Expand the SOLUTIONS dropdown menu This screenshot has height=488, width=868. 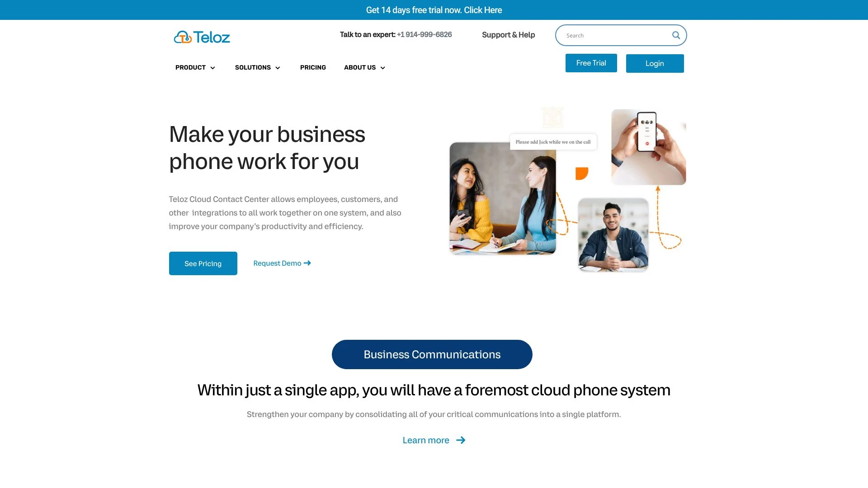pos(258,67)
